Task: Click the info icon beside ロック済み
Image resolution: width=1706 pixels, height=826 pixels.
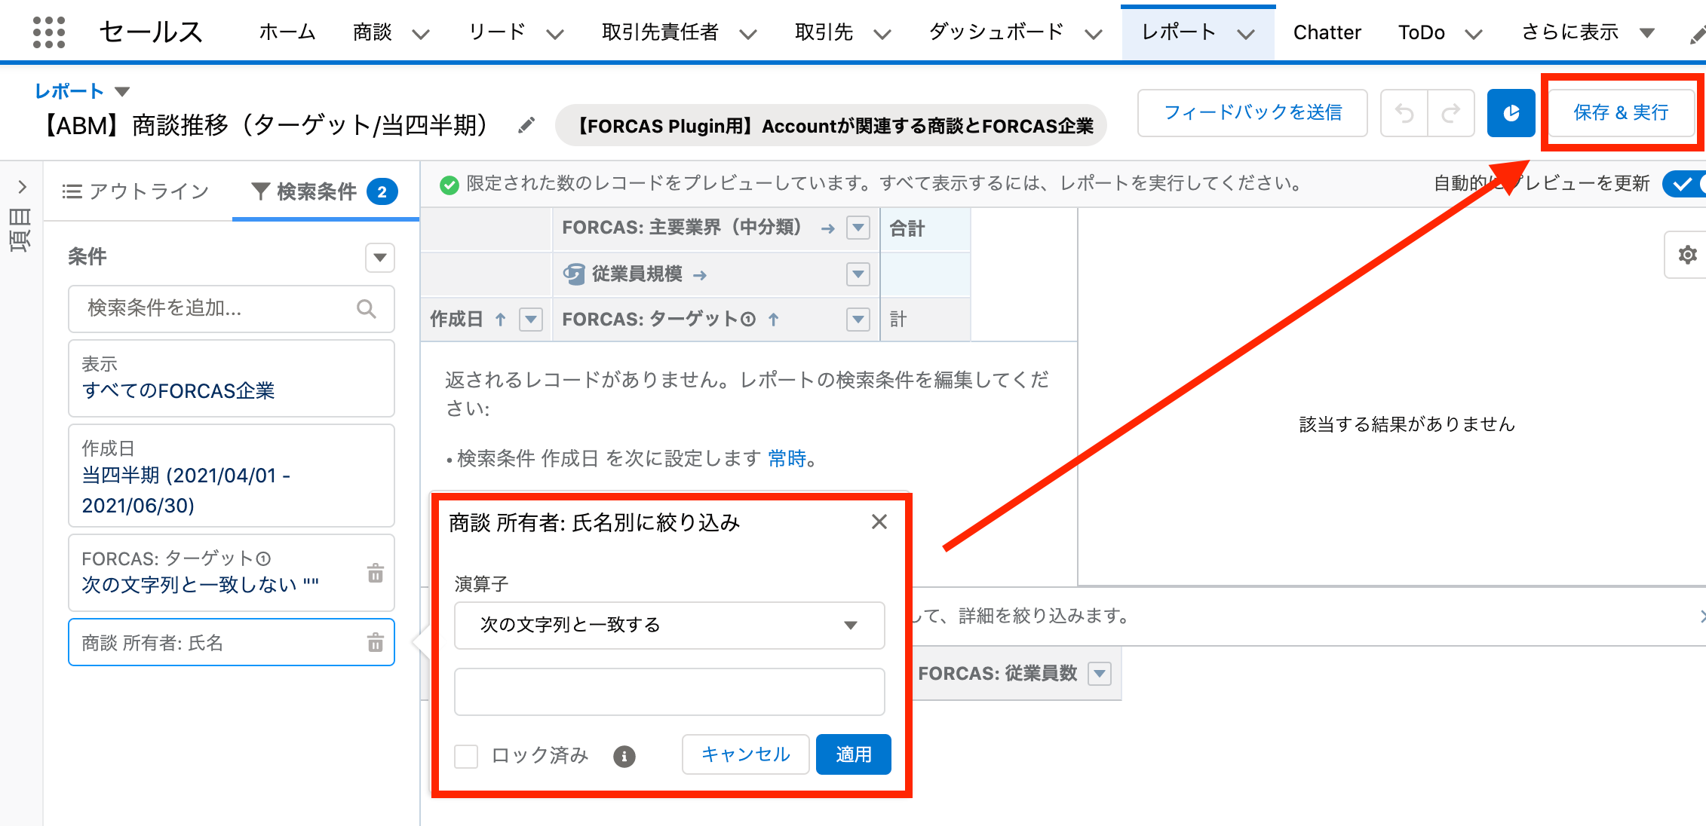Action: [x=624, y=755]
